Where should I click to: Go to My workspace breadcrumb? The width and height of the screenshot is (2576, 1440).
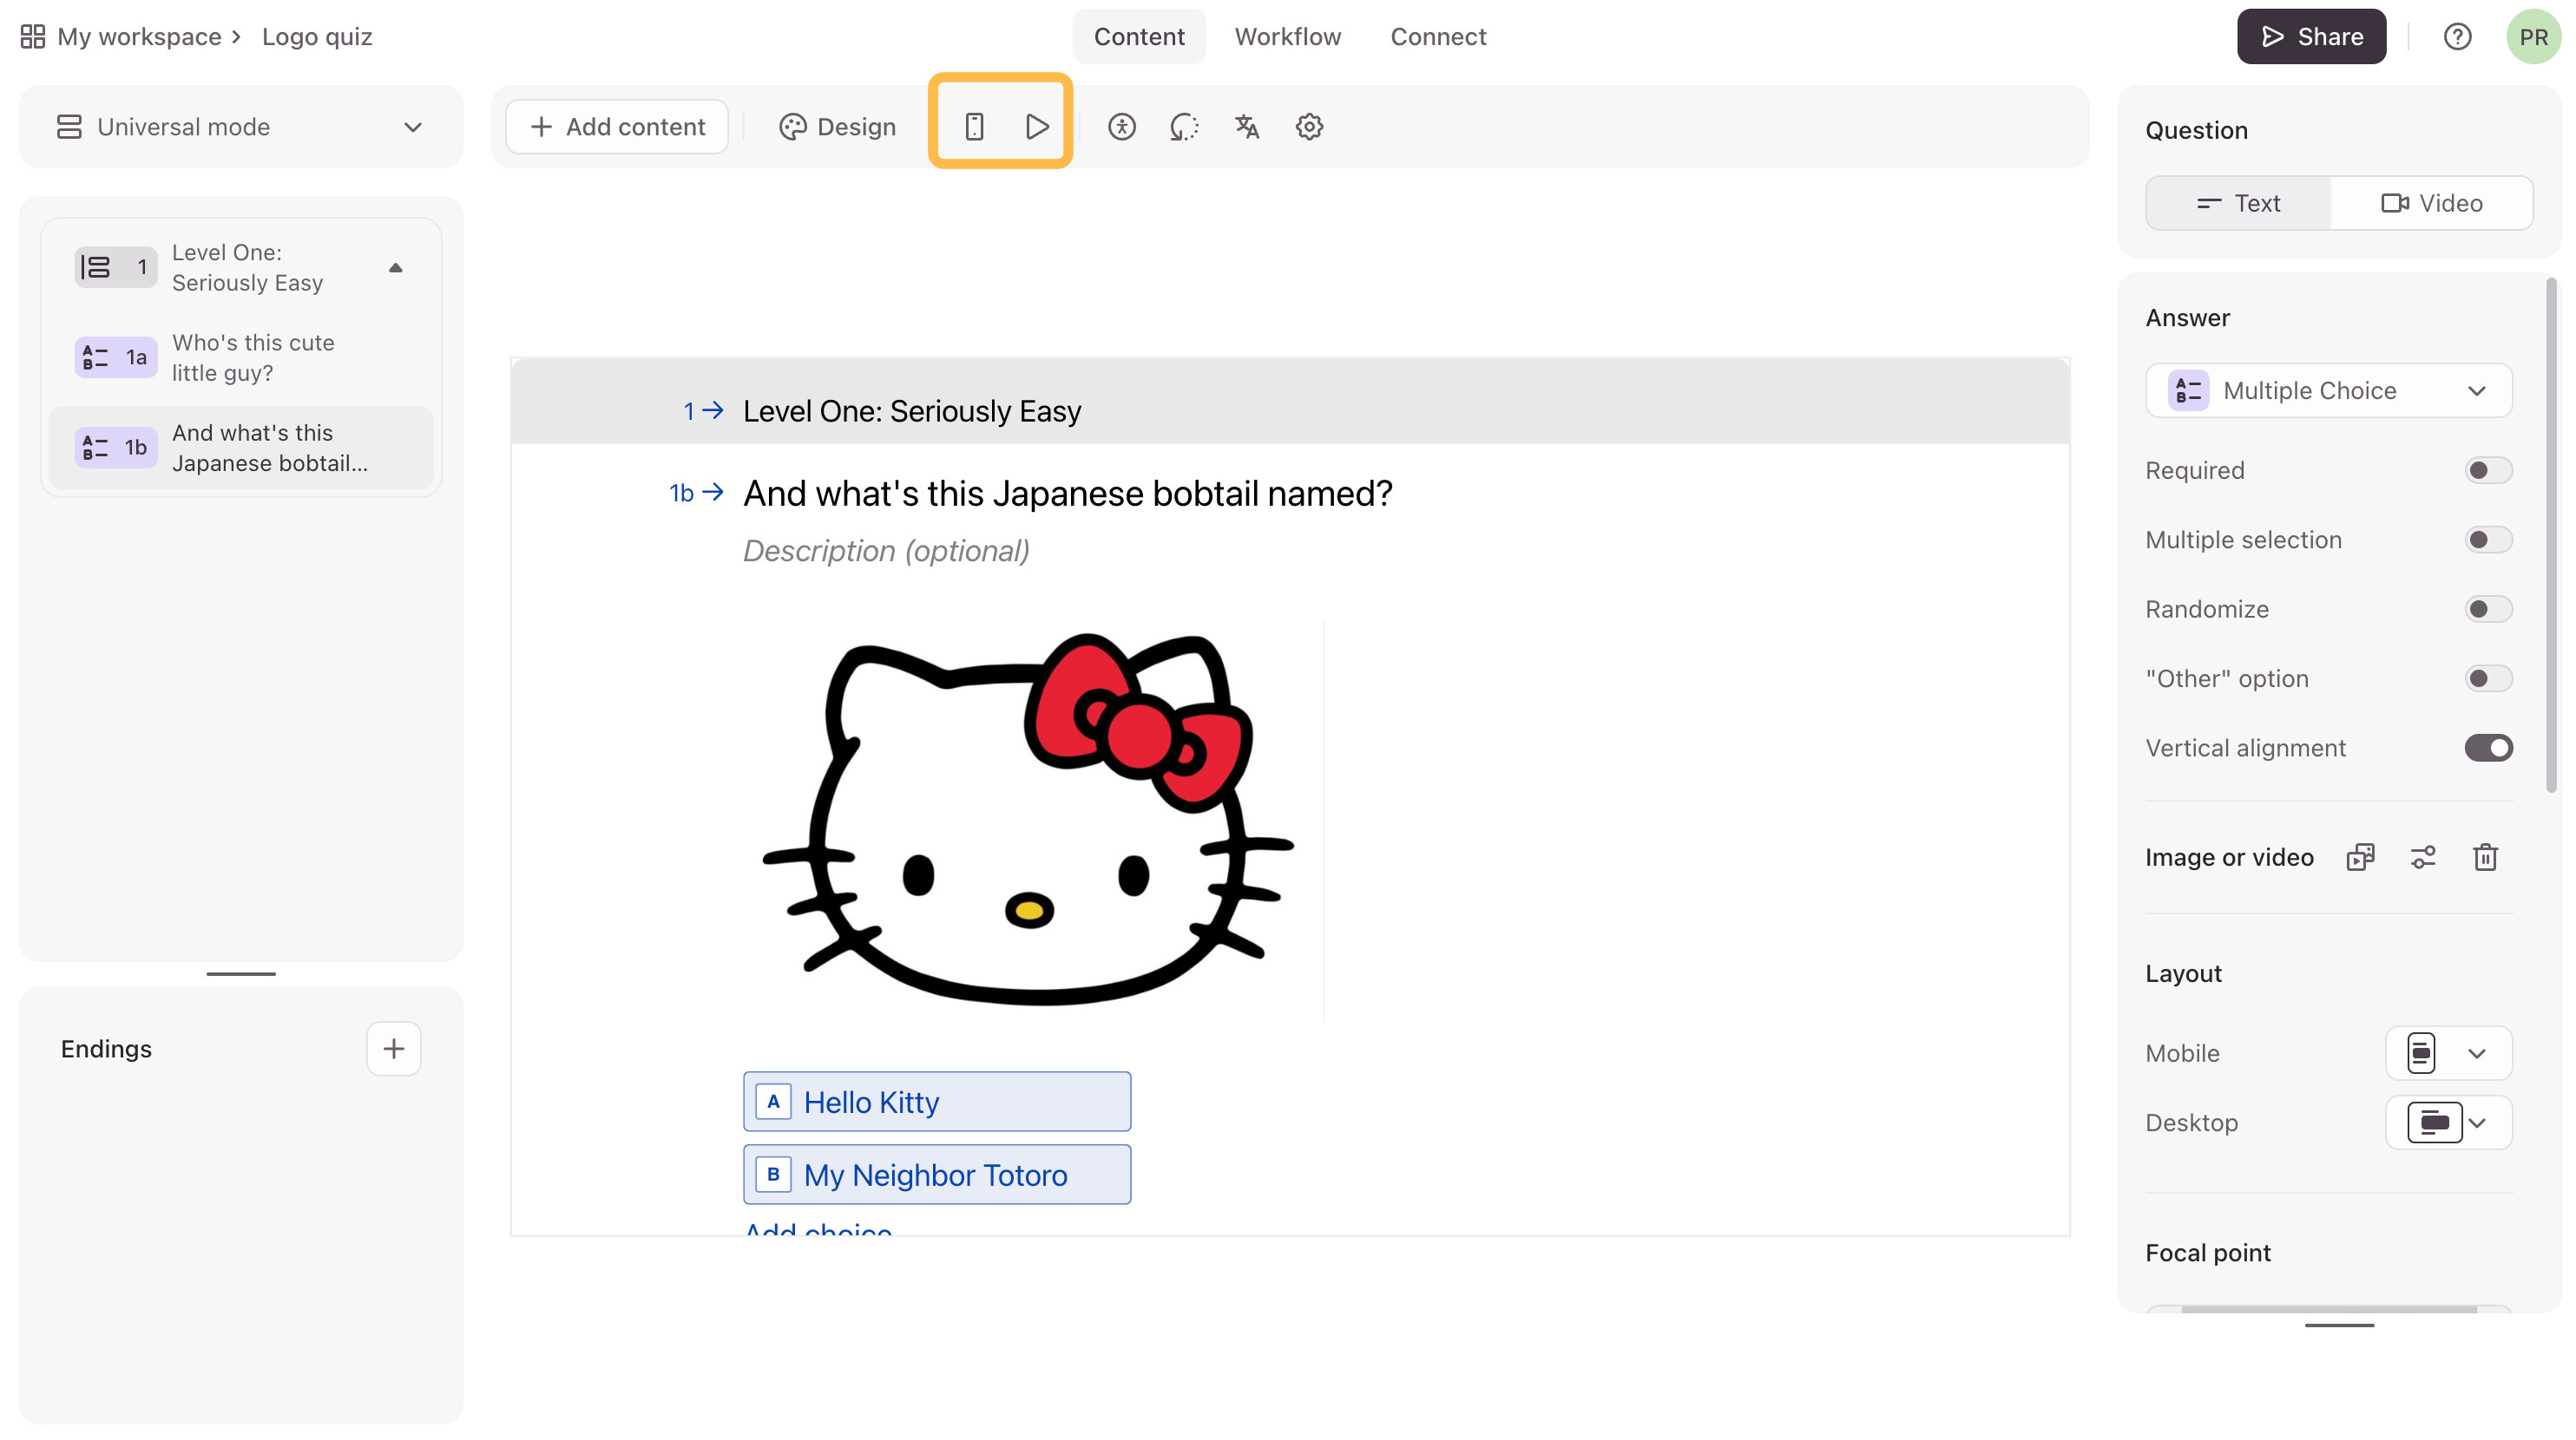(x=139, y=37)
